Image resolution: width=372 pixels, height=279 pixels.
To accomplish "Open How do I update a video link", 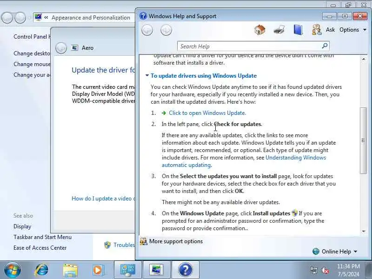I will [103, 199].
